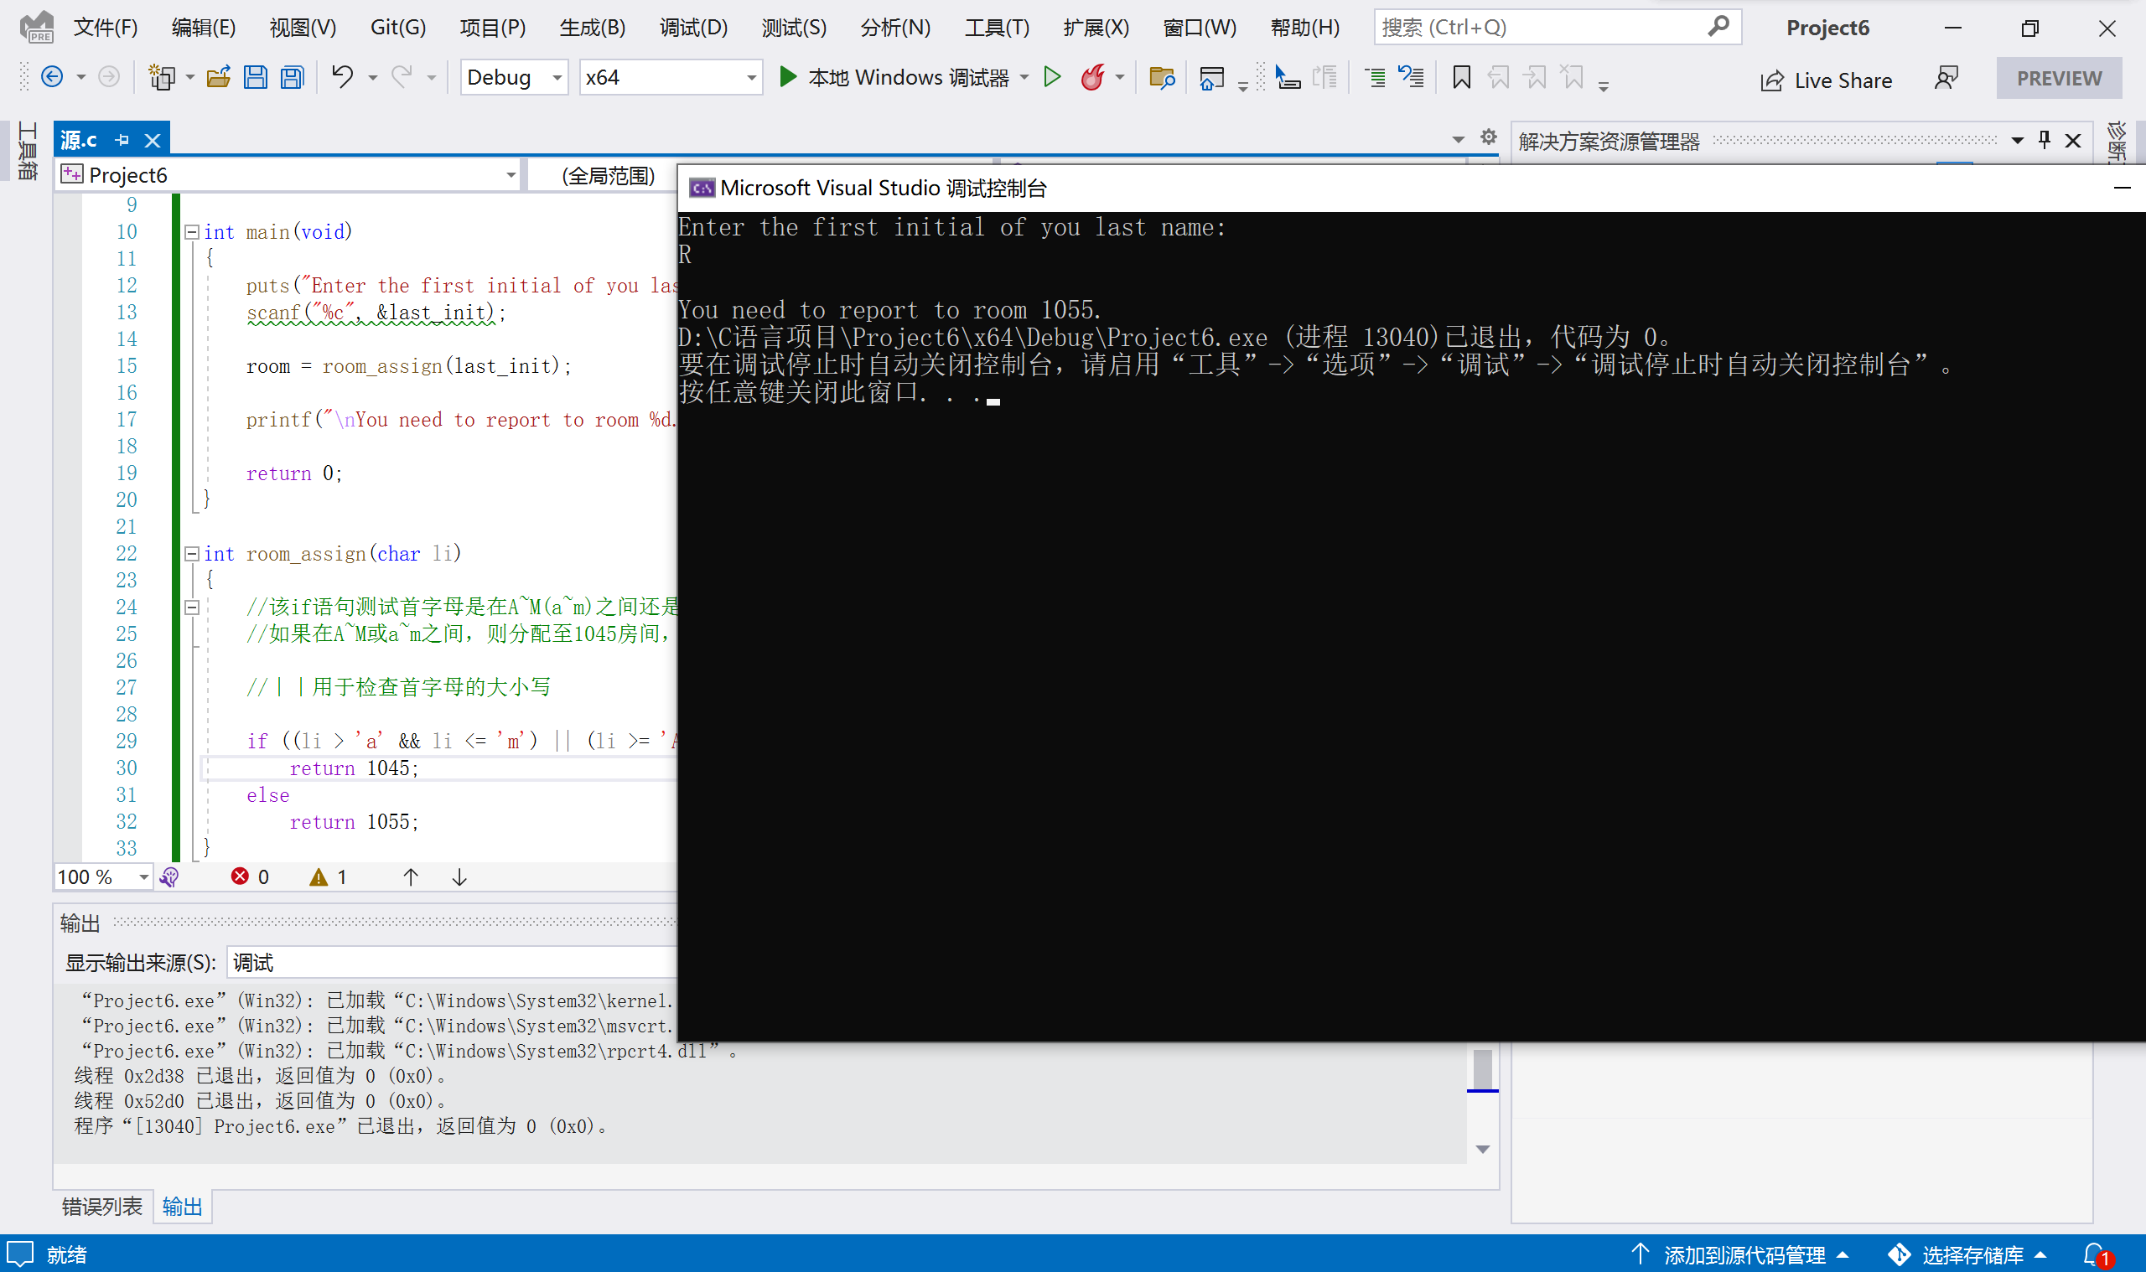Select the Debug configuration dropdown
The image size is (2146, 1272).
coord(515,79)
